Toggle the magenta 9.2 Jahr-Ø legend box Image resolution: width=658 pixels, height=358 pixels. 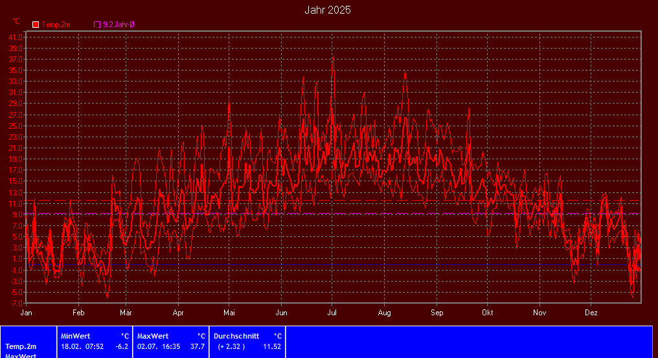click(97, 25)
